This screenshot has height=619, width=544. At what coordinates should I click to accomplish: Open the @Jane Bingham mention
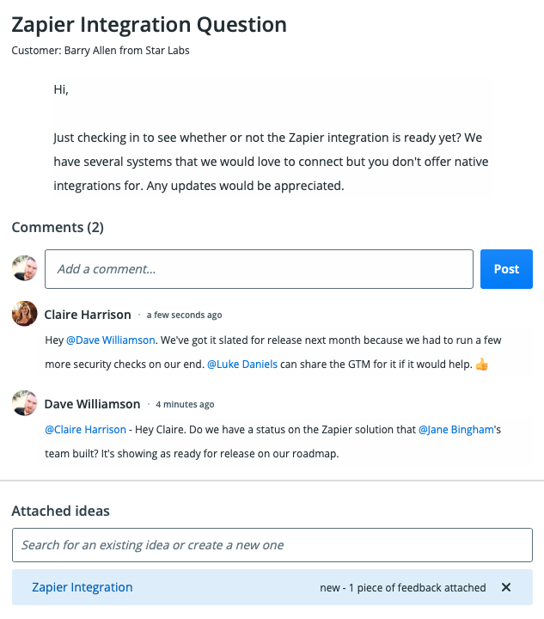point(456,428)
